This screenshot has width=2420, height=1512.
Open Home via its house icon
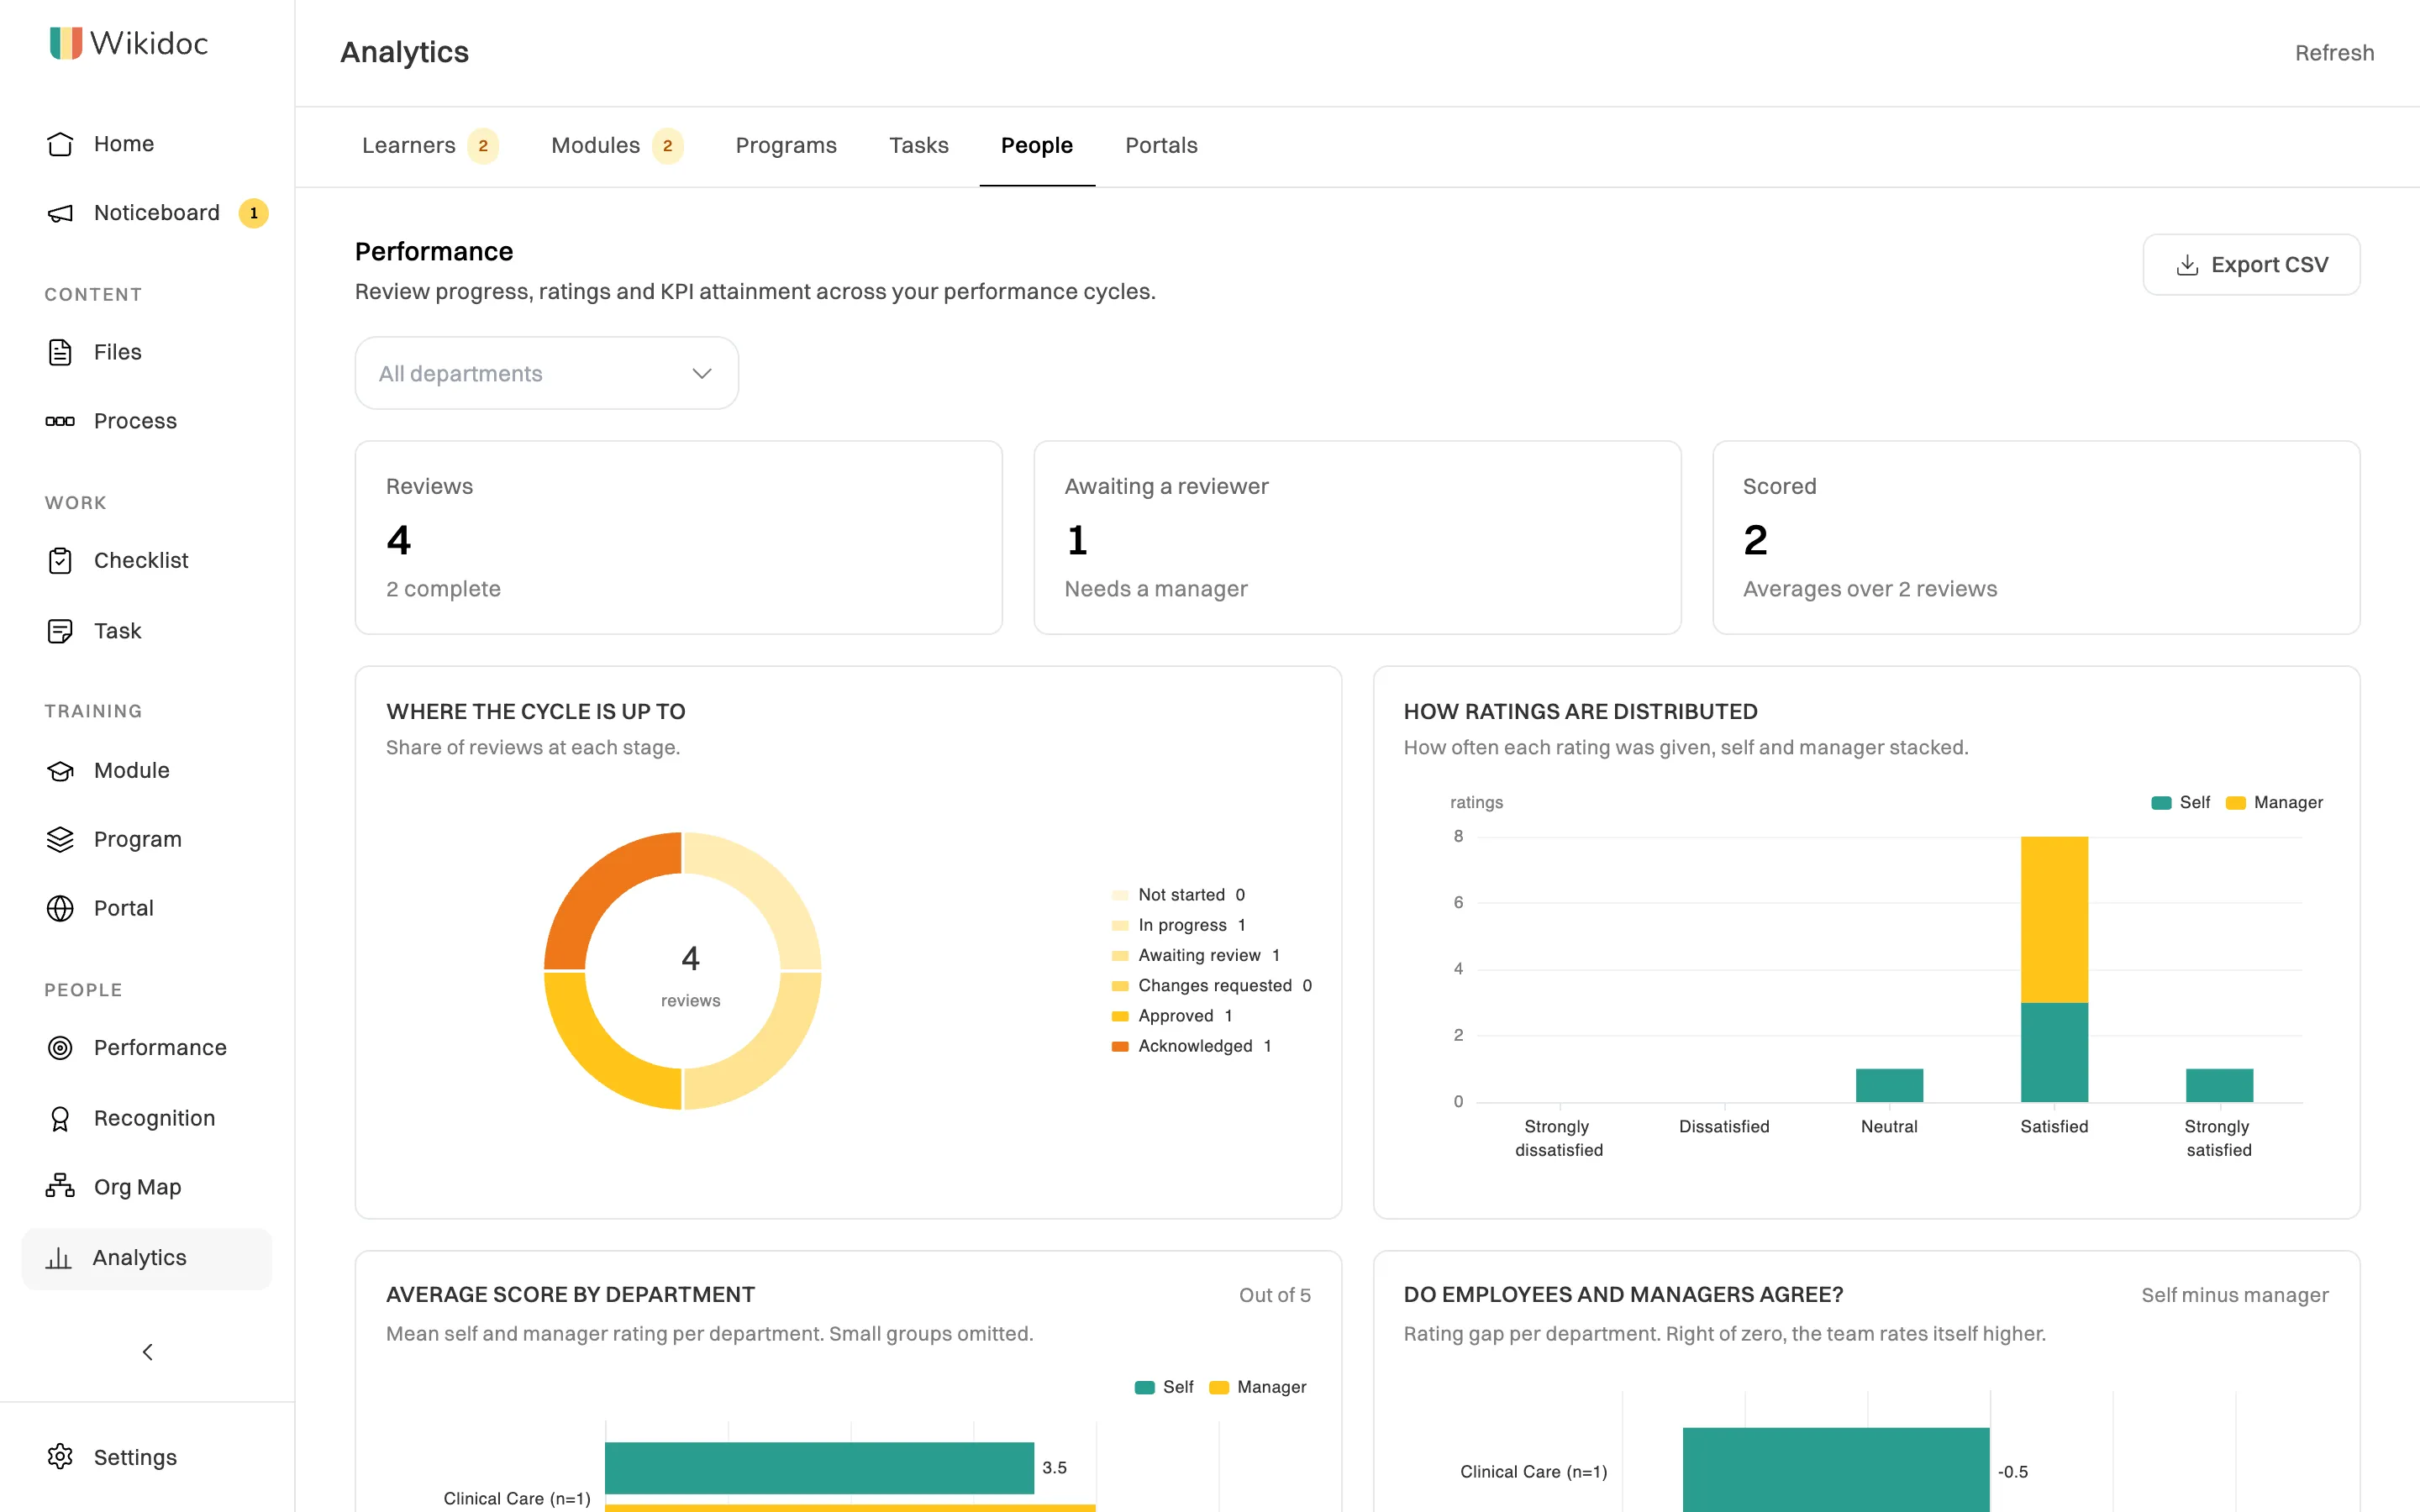click(60, 144)
